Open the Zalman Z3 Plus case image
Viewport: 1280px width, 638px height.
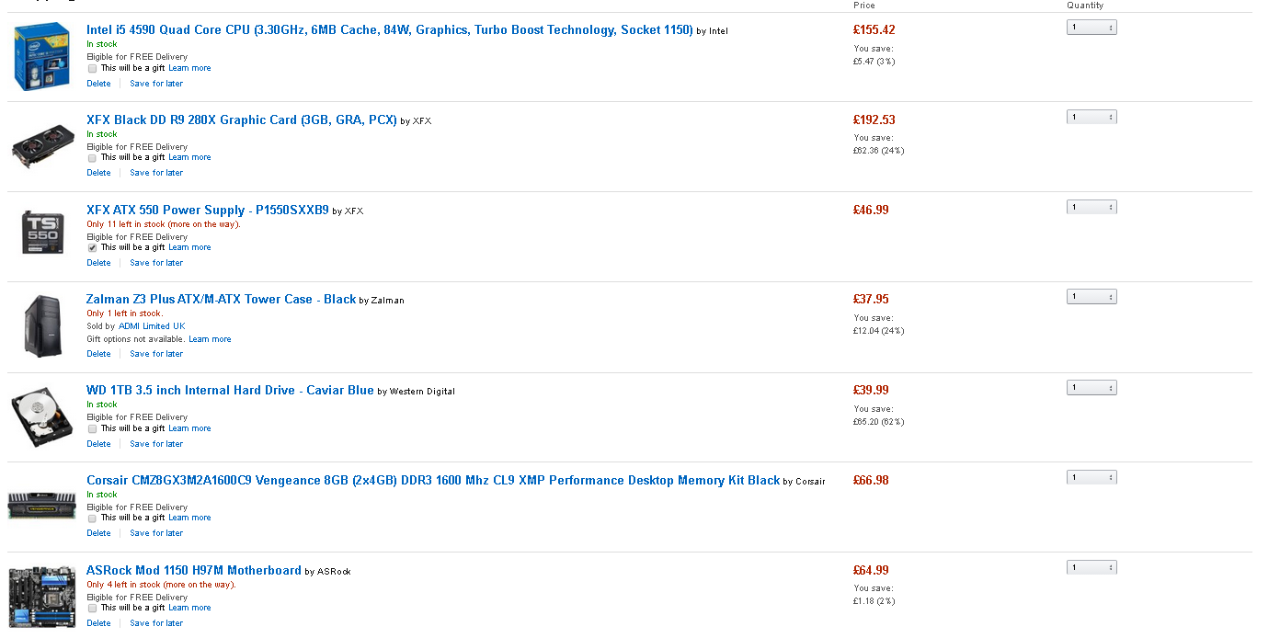pyautogui.click(x=43, y=325)
